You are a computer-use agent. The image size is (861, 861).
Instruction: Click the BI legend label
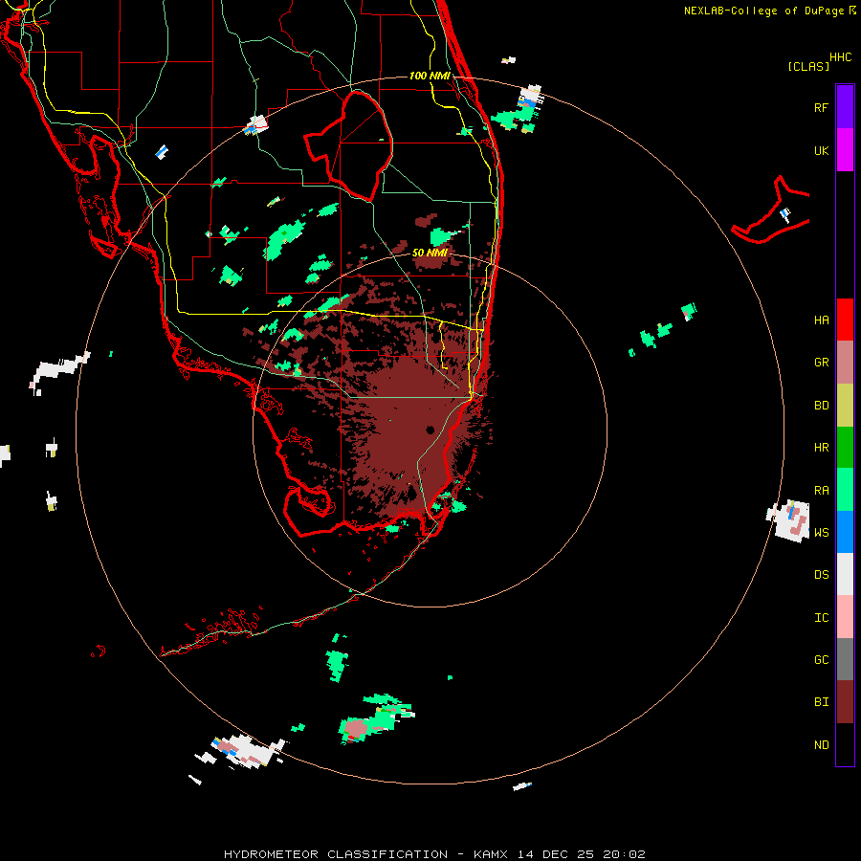point(821,702)
